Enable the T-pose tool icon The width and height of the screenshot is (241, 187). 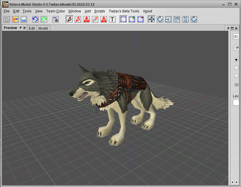(112, 19)
